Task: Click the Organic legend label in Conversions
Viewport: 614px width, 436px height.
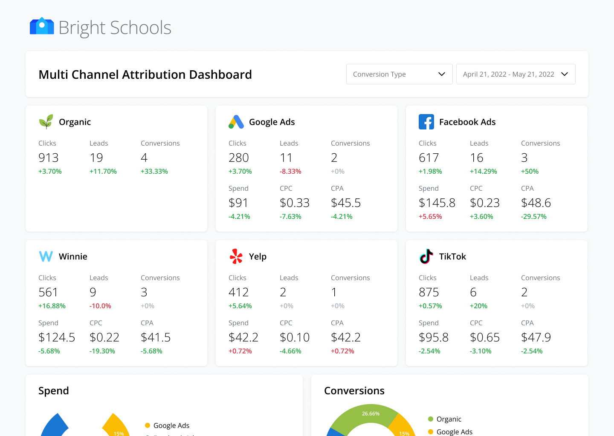Action: [x=449, y=419]
